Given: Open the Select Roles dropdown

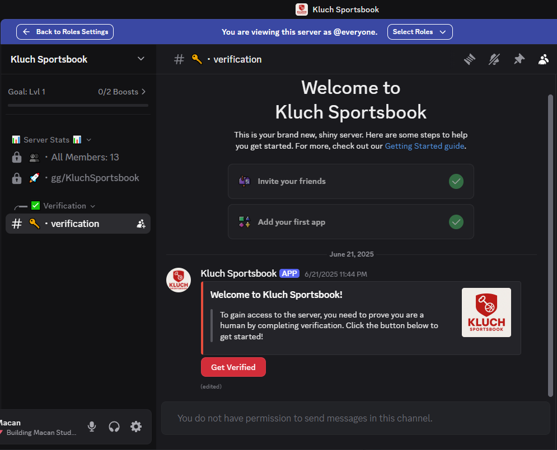Looking at the screenshot, I should [x=420, y=32].
